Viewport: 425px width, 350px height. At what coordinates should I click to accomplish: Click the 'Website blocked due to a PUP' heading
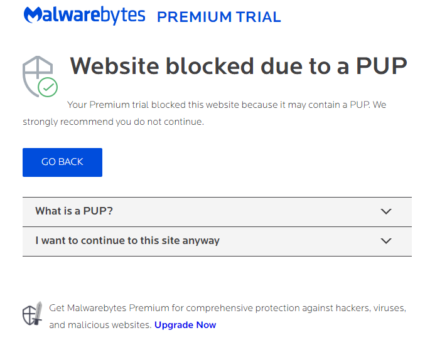pyautogui.click(x=238, y=66)
